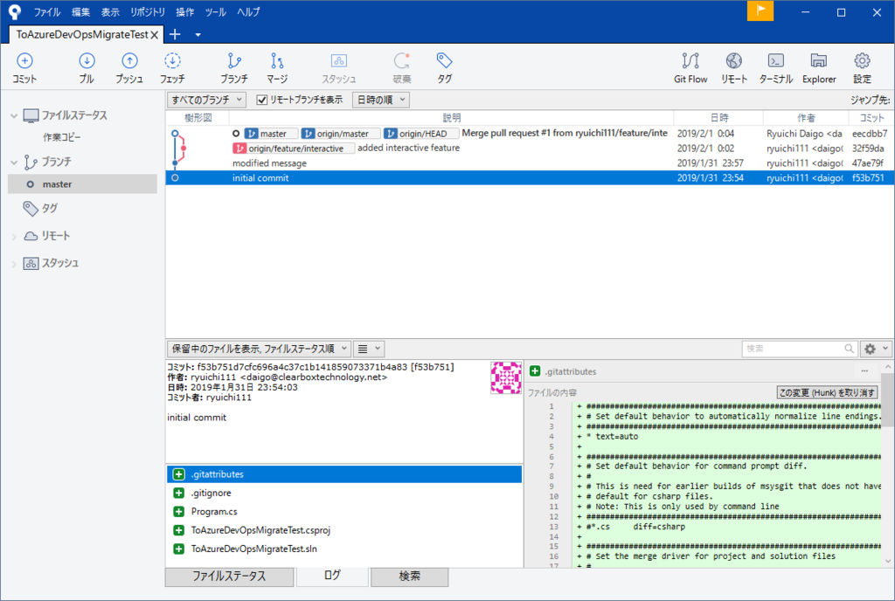Screen dimensions: 895x601
Task: Expand the リモート sidebar section
Action: (14, 236)
